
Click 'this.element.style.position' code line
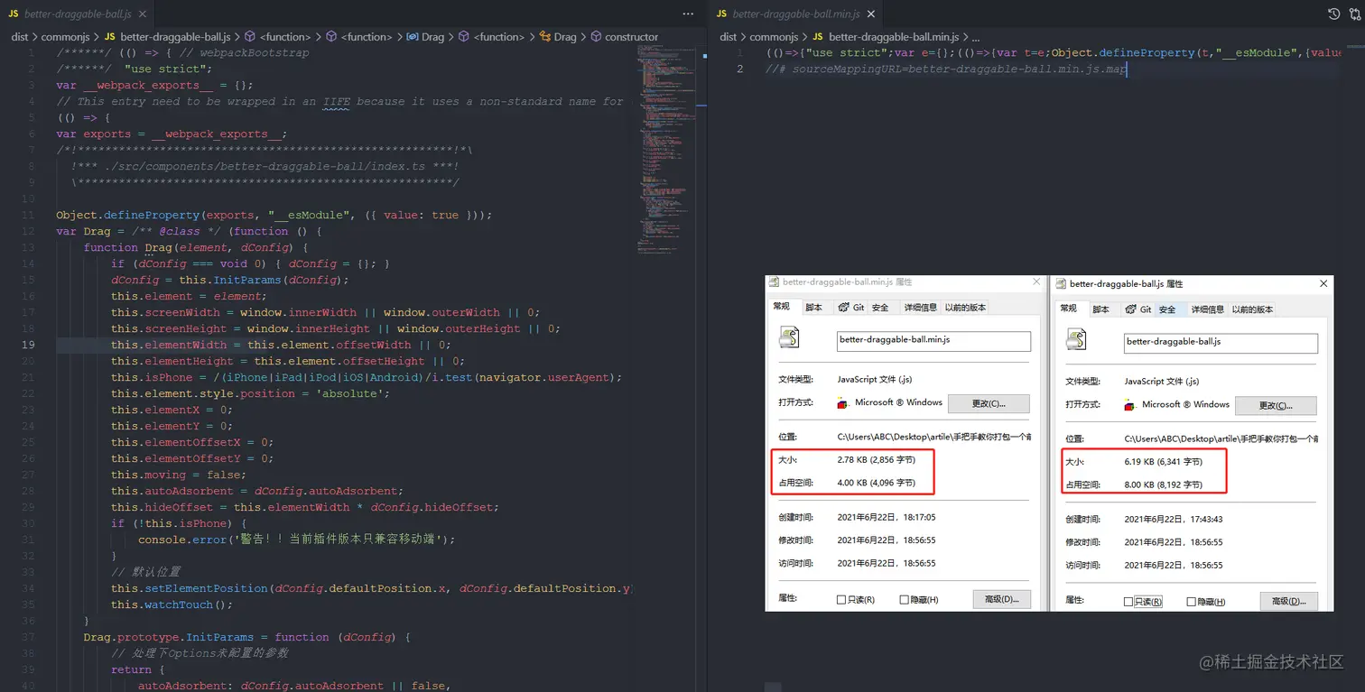point(250,393)
